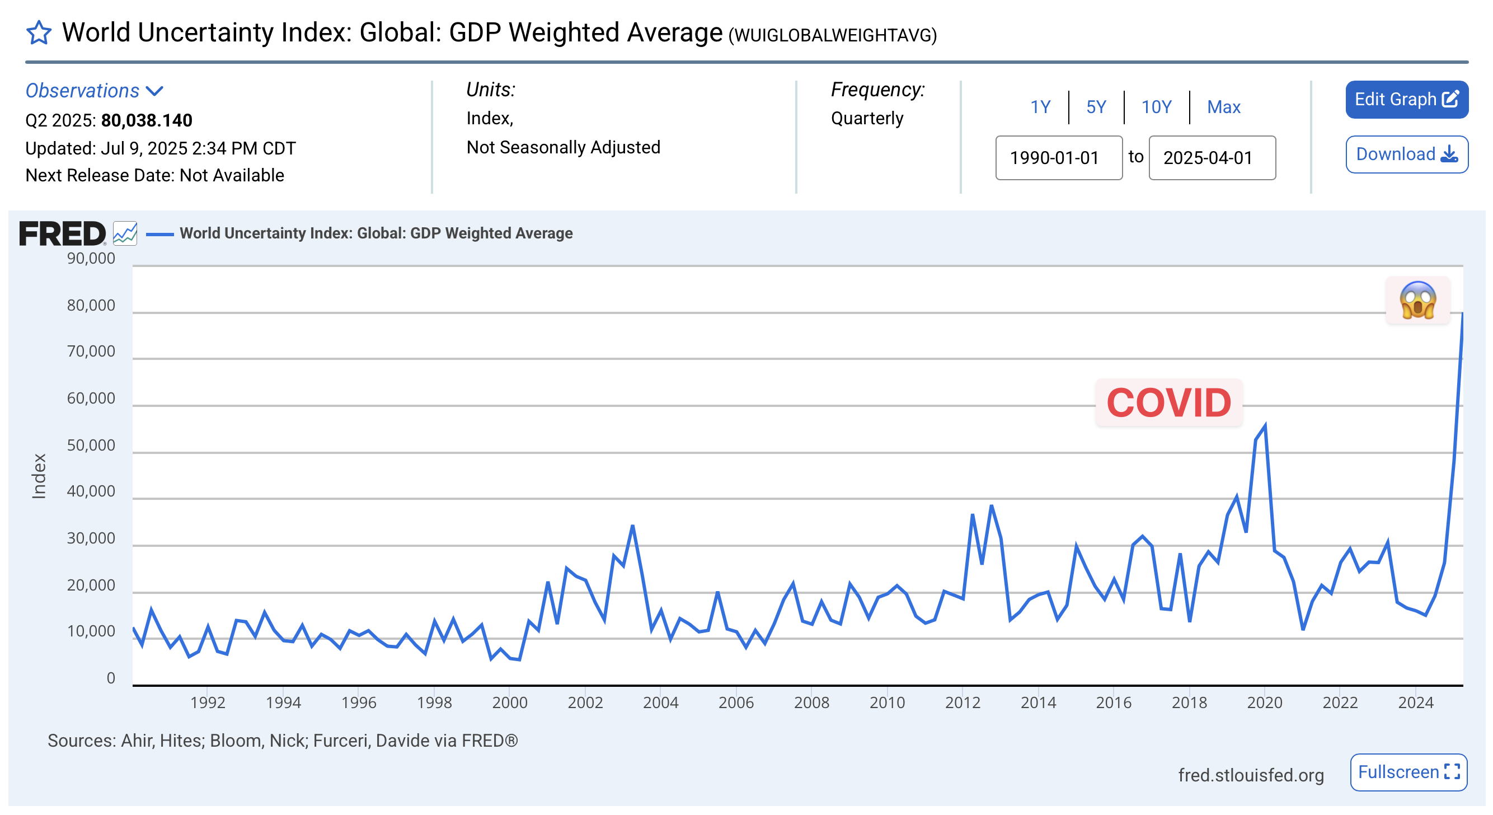Expand the Observations dropdown chevron
Screen dimensions: 1493x815
pyautogui.click(x=154, y=91)
